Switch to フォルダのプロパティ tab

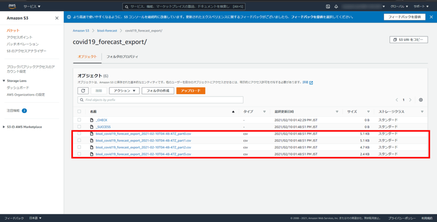tap(122, 56)
